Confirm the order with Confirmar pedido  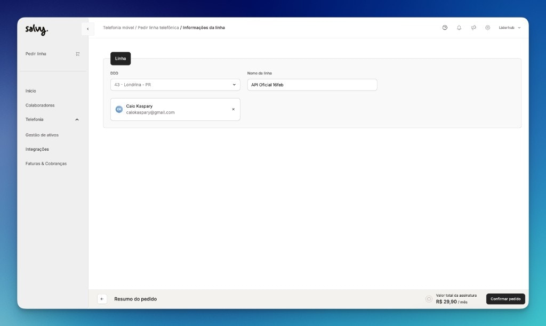click(505, 299)
